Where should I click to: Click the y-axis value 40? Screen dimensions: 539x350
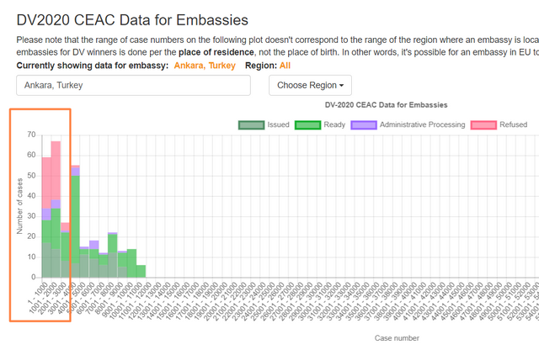point(31,196)
